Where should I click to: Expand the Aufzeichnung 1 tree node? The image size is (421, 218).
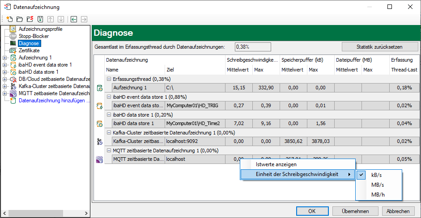pos(4,58)
